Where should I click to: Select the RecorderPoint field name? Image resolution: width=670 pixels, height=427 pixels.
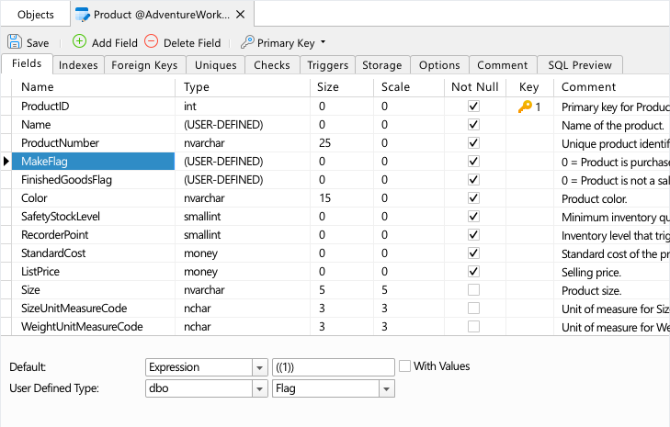tap(55, 235)
